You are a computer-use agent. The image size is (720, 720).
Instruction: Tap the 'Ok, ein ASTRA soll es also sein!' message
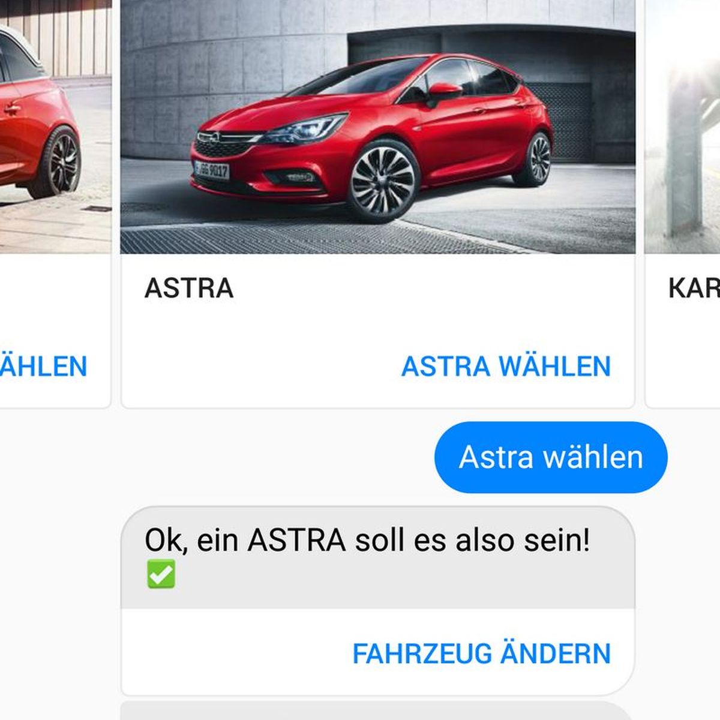[367, 541]
